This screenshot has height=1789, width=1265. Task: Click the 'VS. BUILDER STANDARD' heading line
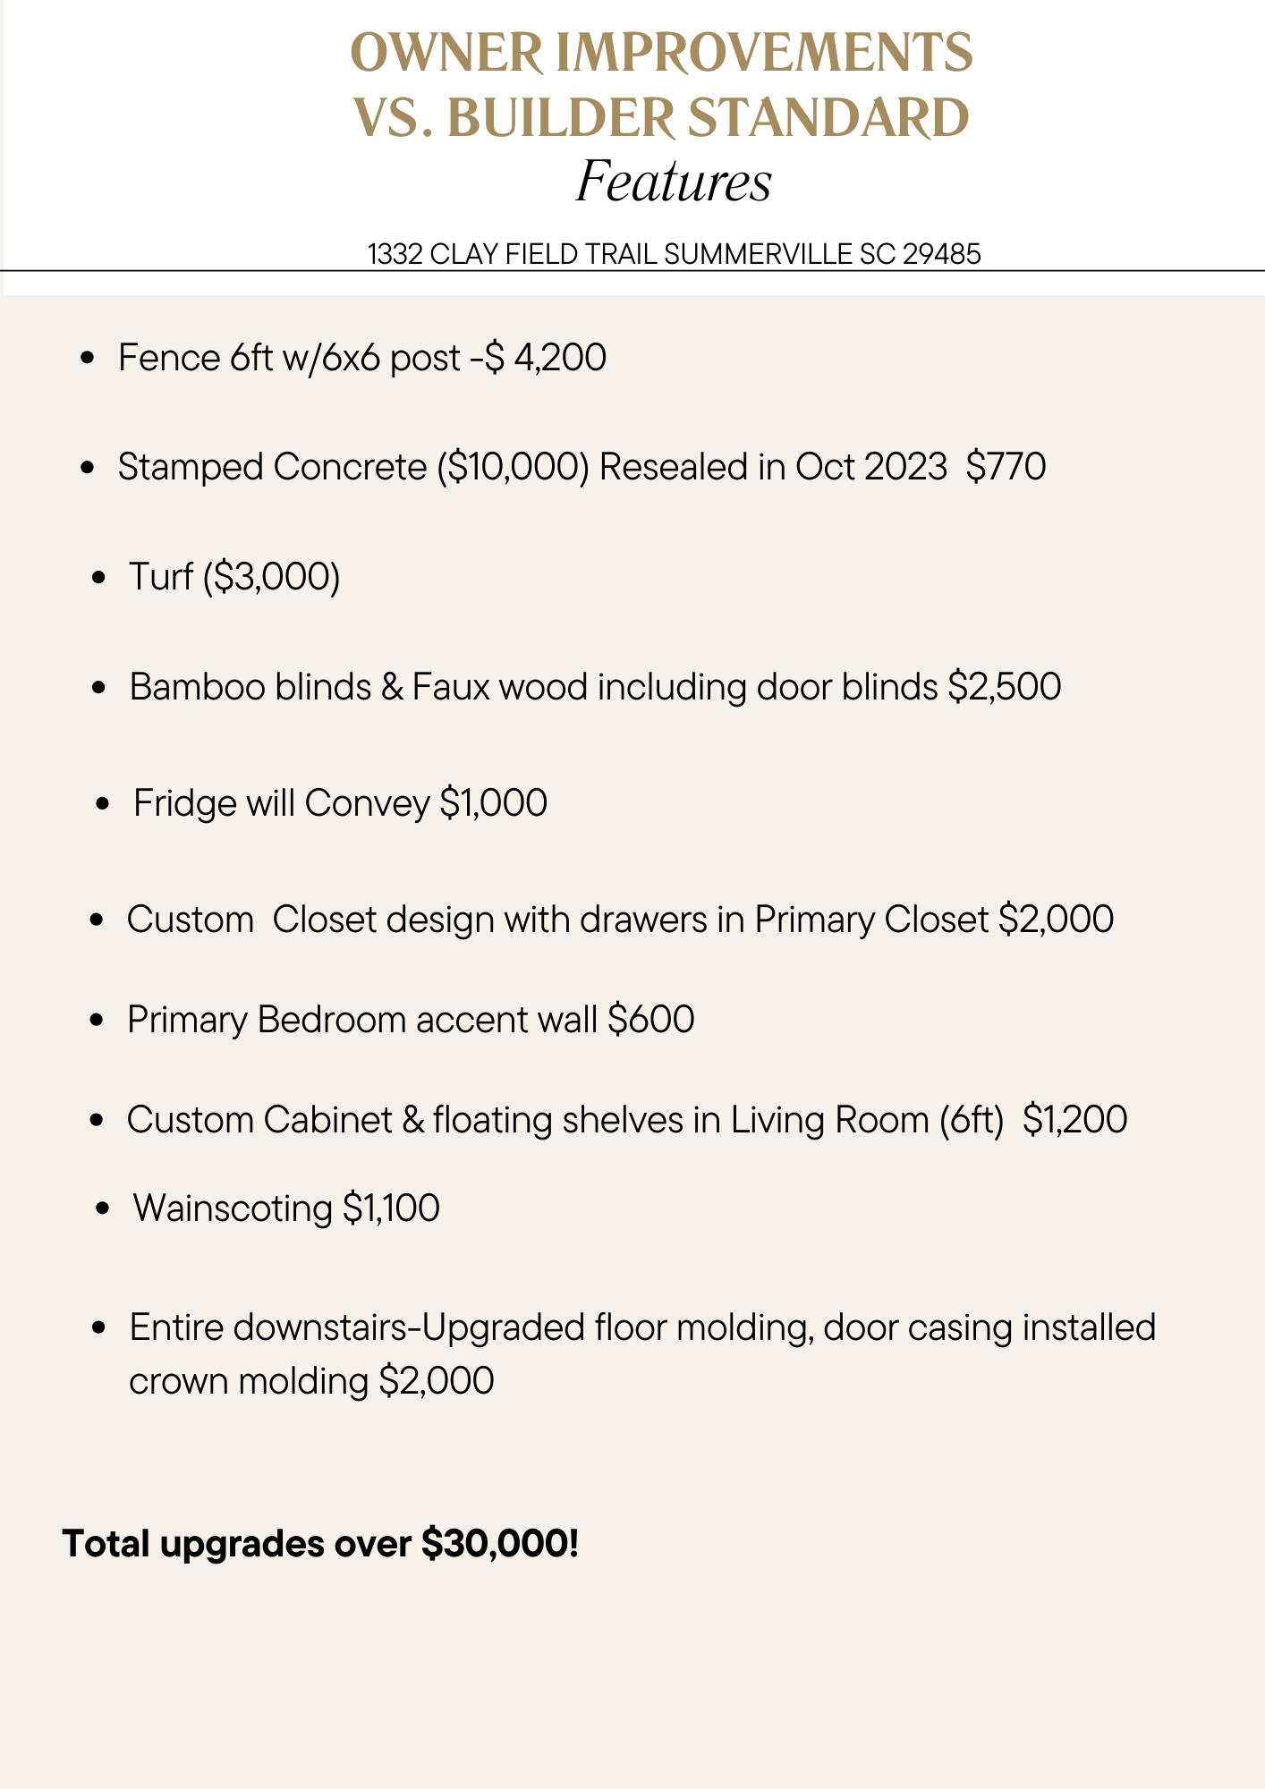point(661,118)
